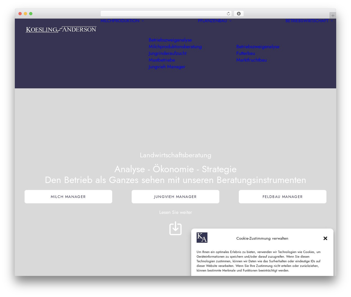Open Jungvieh Manager submenu link
The height and width of the screenshot is (297, 351).
167,67
